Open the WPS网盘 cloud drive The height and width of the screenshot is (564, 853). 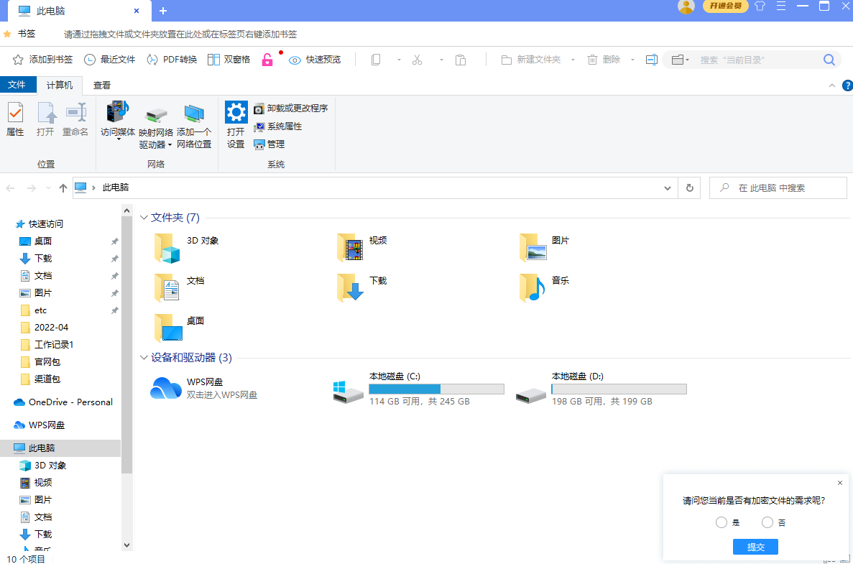166,388
